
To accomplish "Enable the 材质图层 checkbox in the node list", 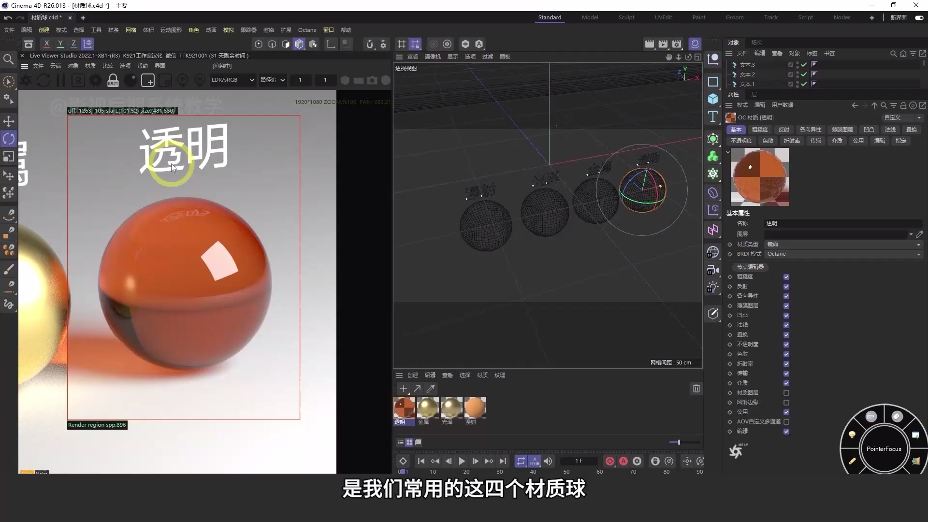I will (x=786, y=393).
